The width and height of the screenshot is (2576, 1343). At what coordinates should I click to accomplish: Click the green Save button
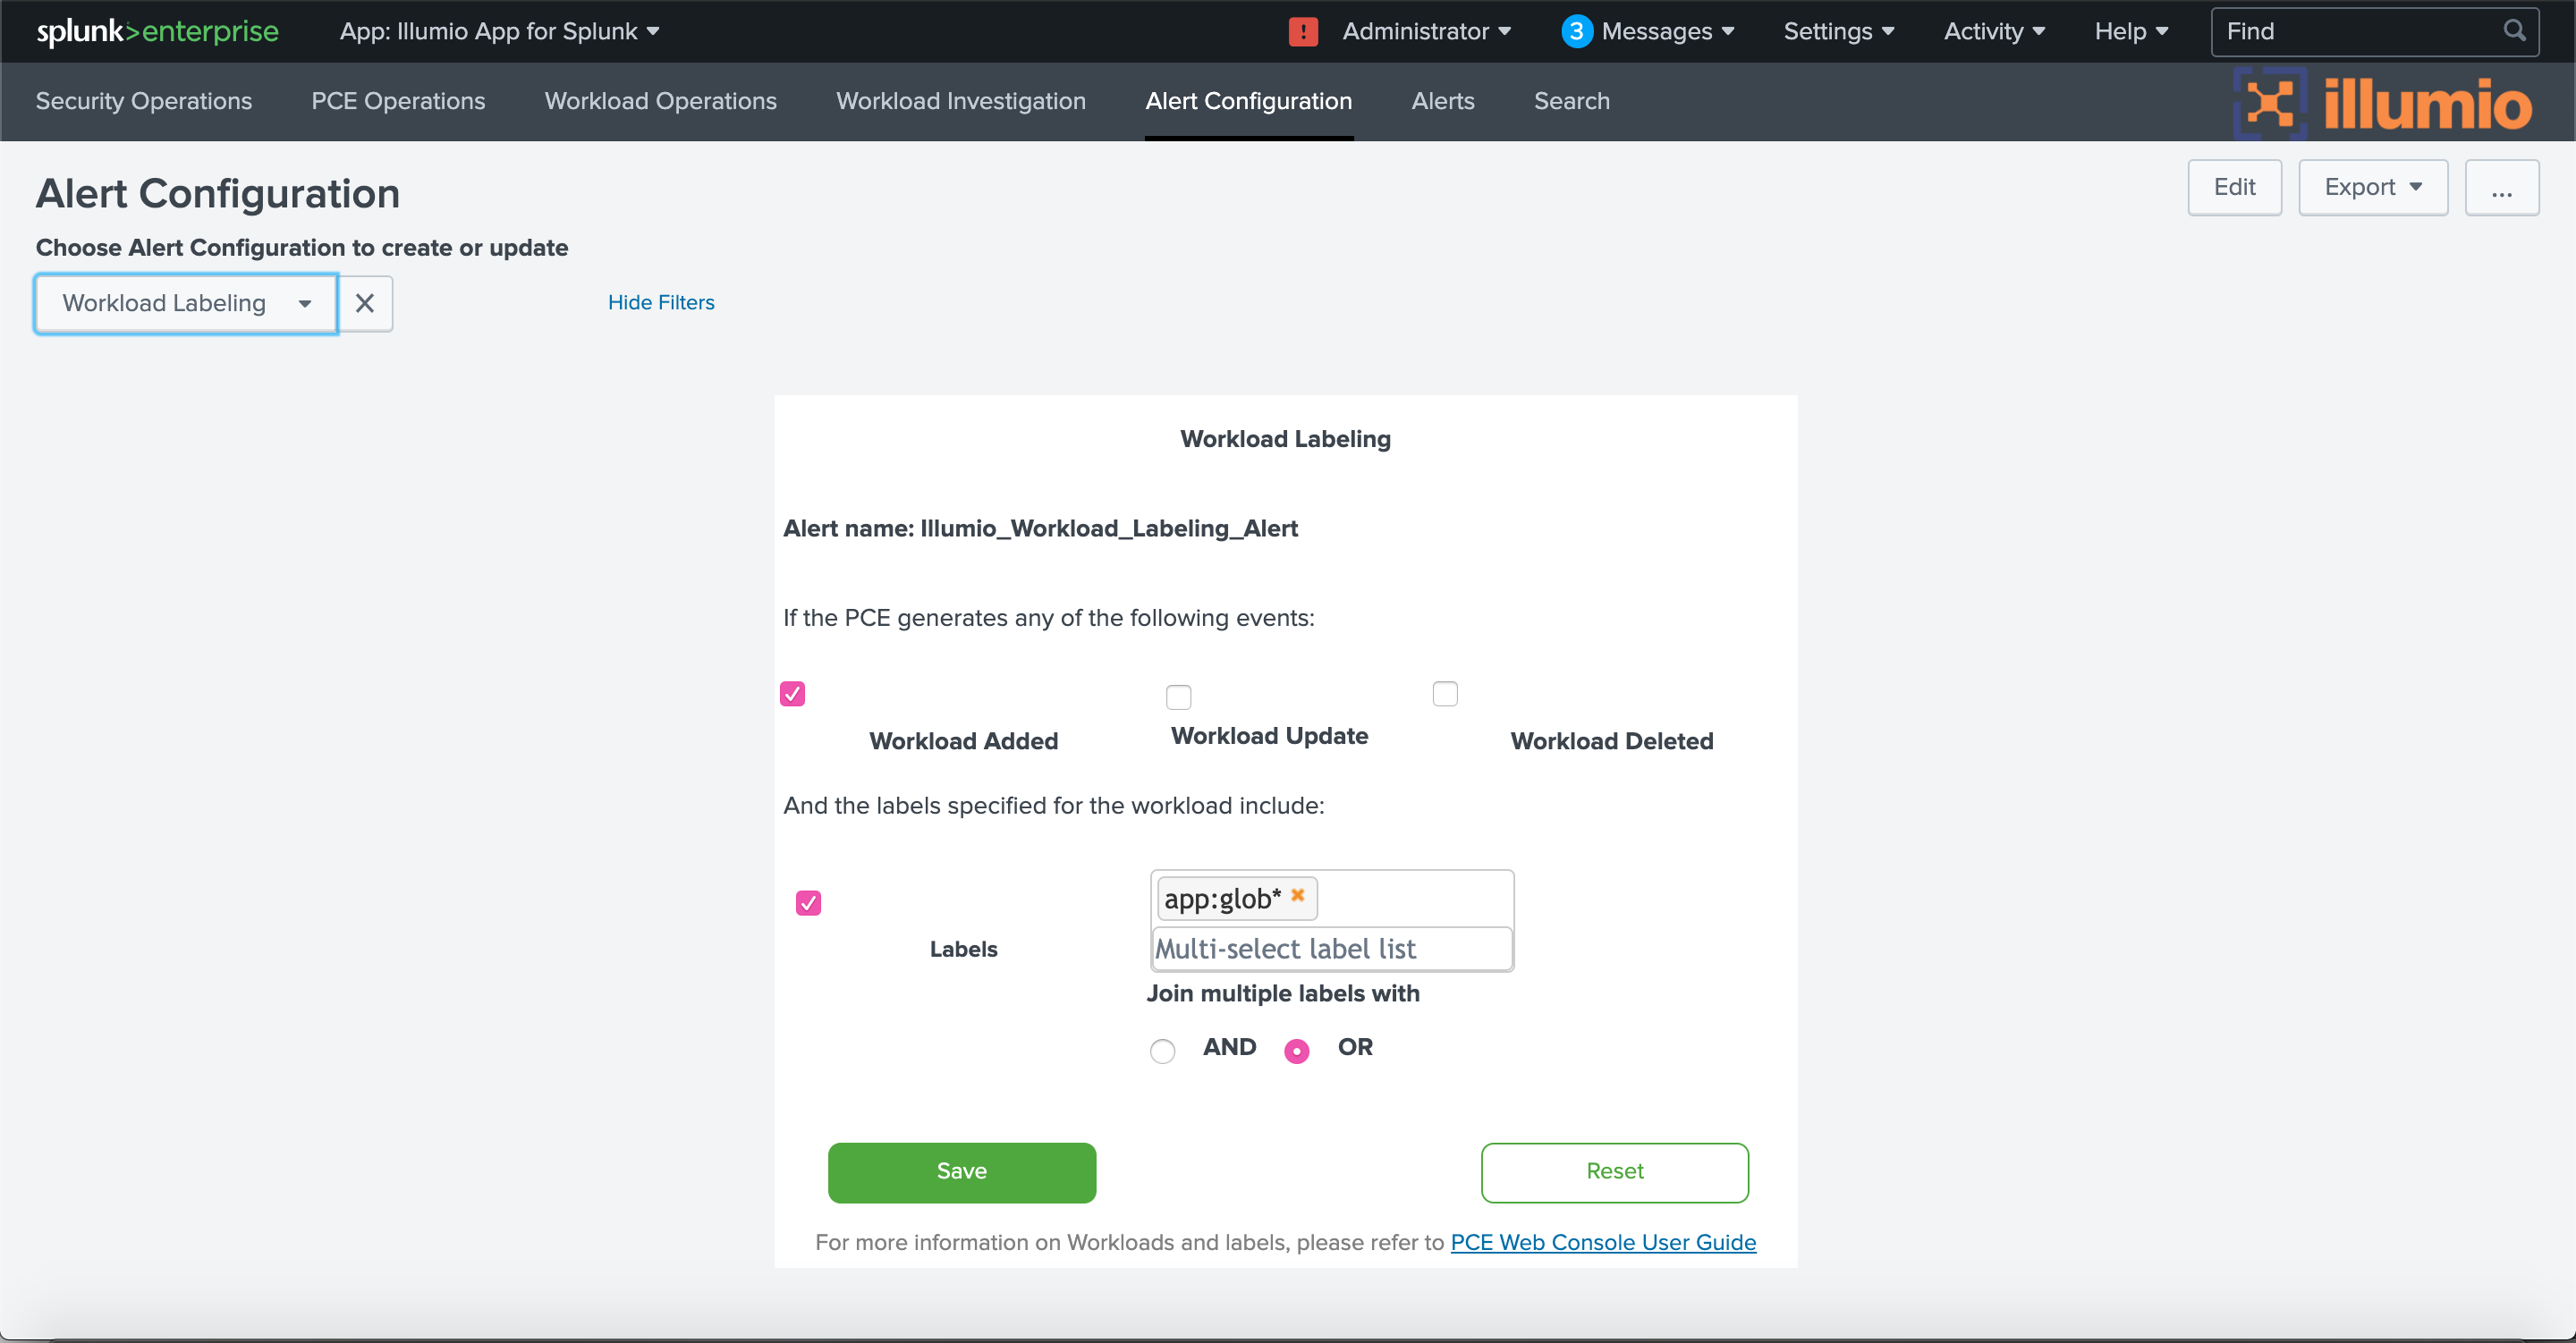pos(961,1172)
